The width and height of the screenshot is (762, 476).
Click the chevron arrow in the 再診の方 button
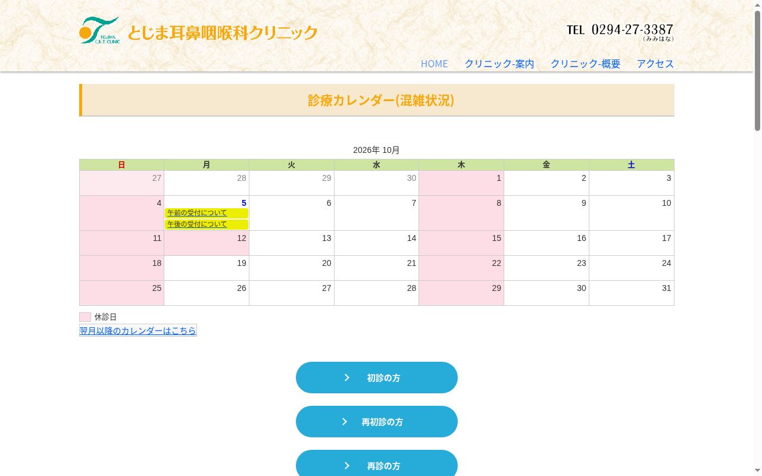(347, 466)
